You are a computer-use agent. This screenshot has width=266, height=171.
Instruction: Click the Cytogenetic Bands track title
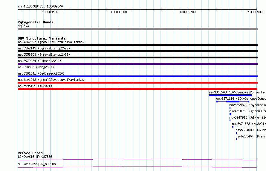pos(36,22)
